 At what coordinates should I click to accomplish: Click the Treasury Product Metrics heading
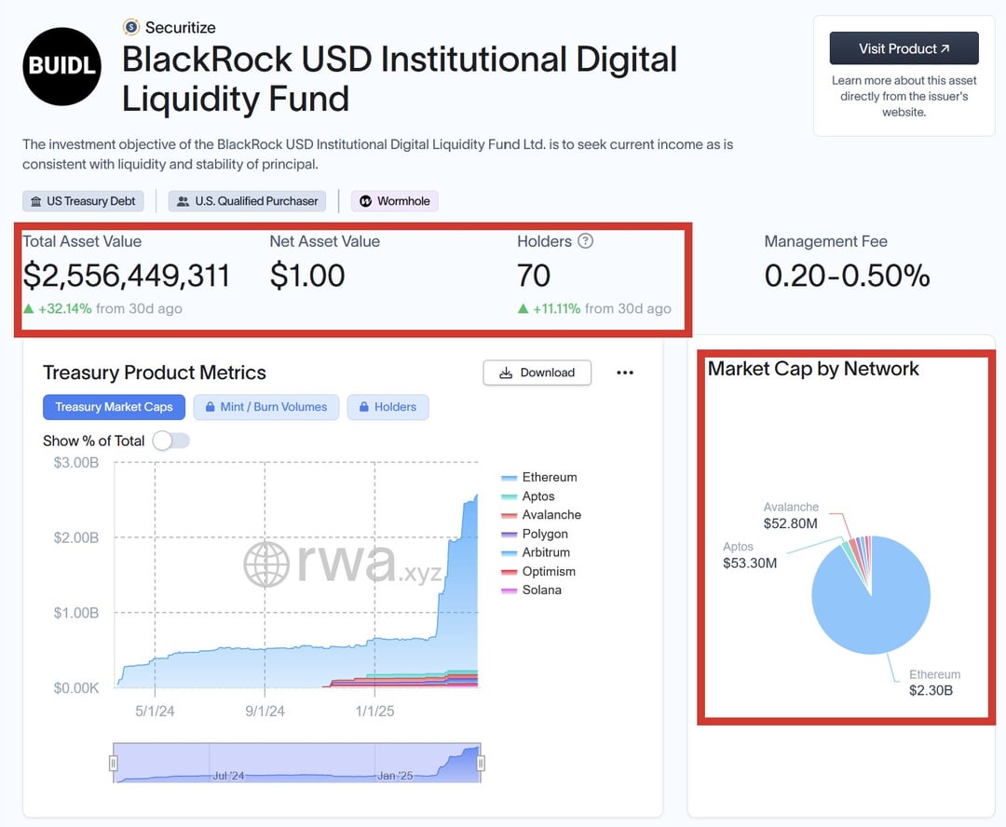point(155,373)
